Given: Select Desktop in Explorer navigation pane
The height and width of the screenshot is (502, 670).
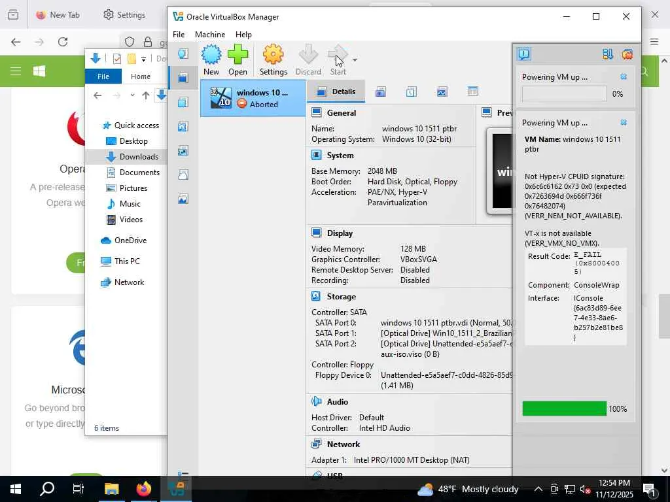Looking at the screenshot, I should coord(127,141).
